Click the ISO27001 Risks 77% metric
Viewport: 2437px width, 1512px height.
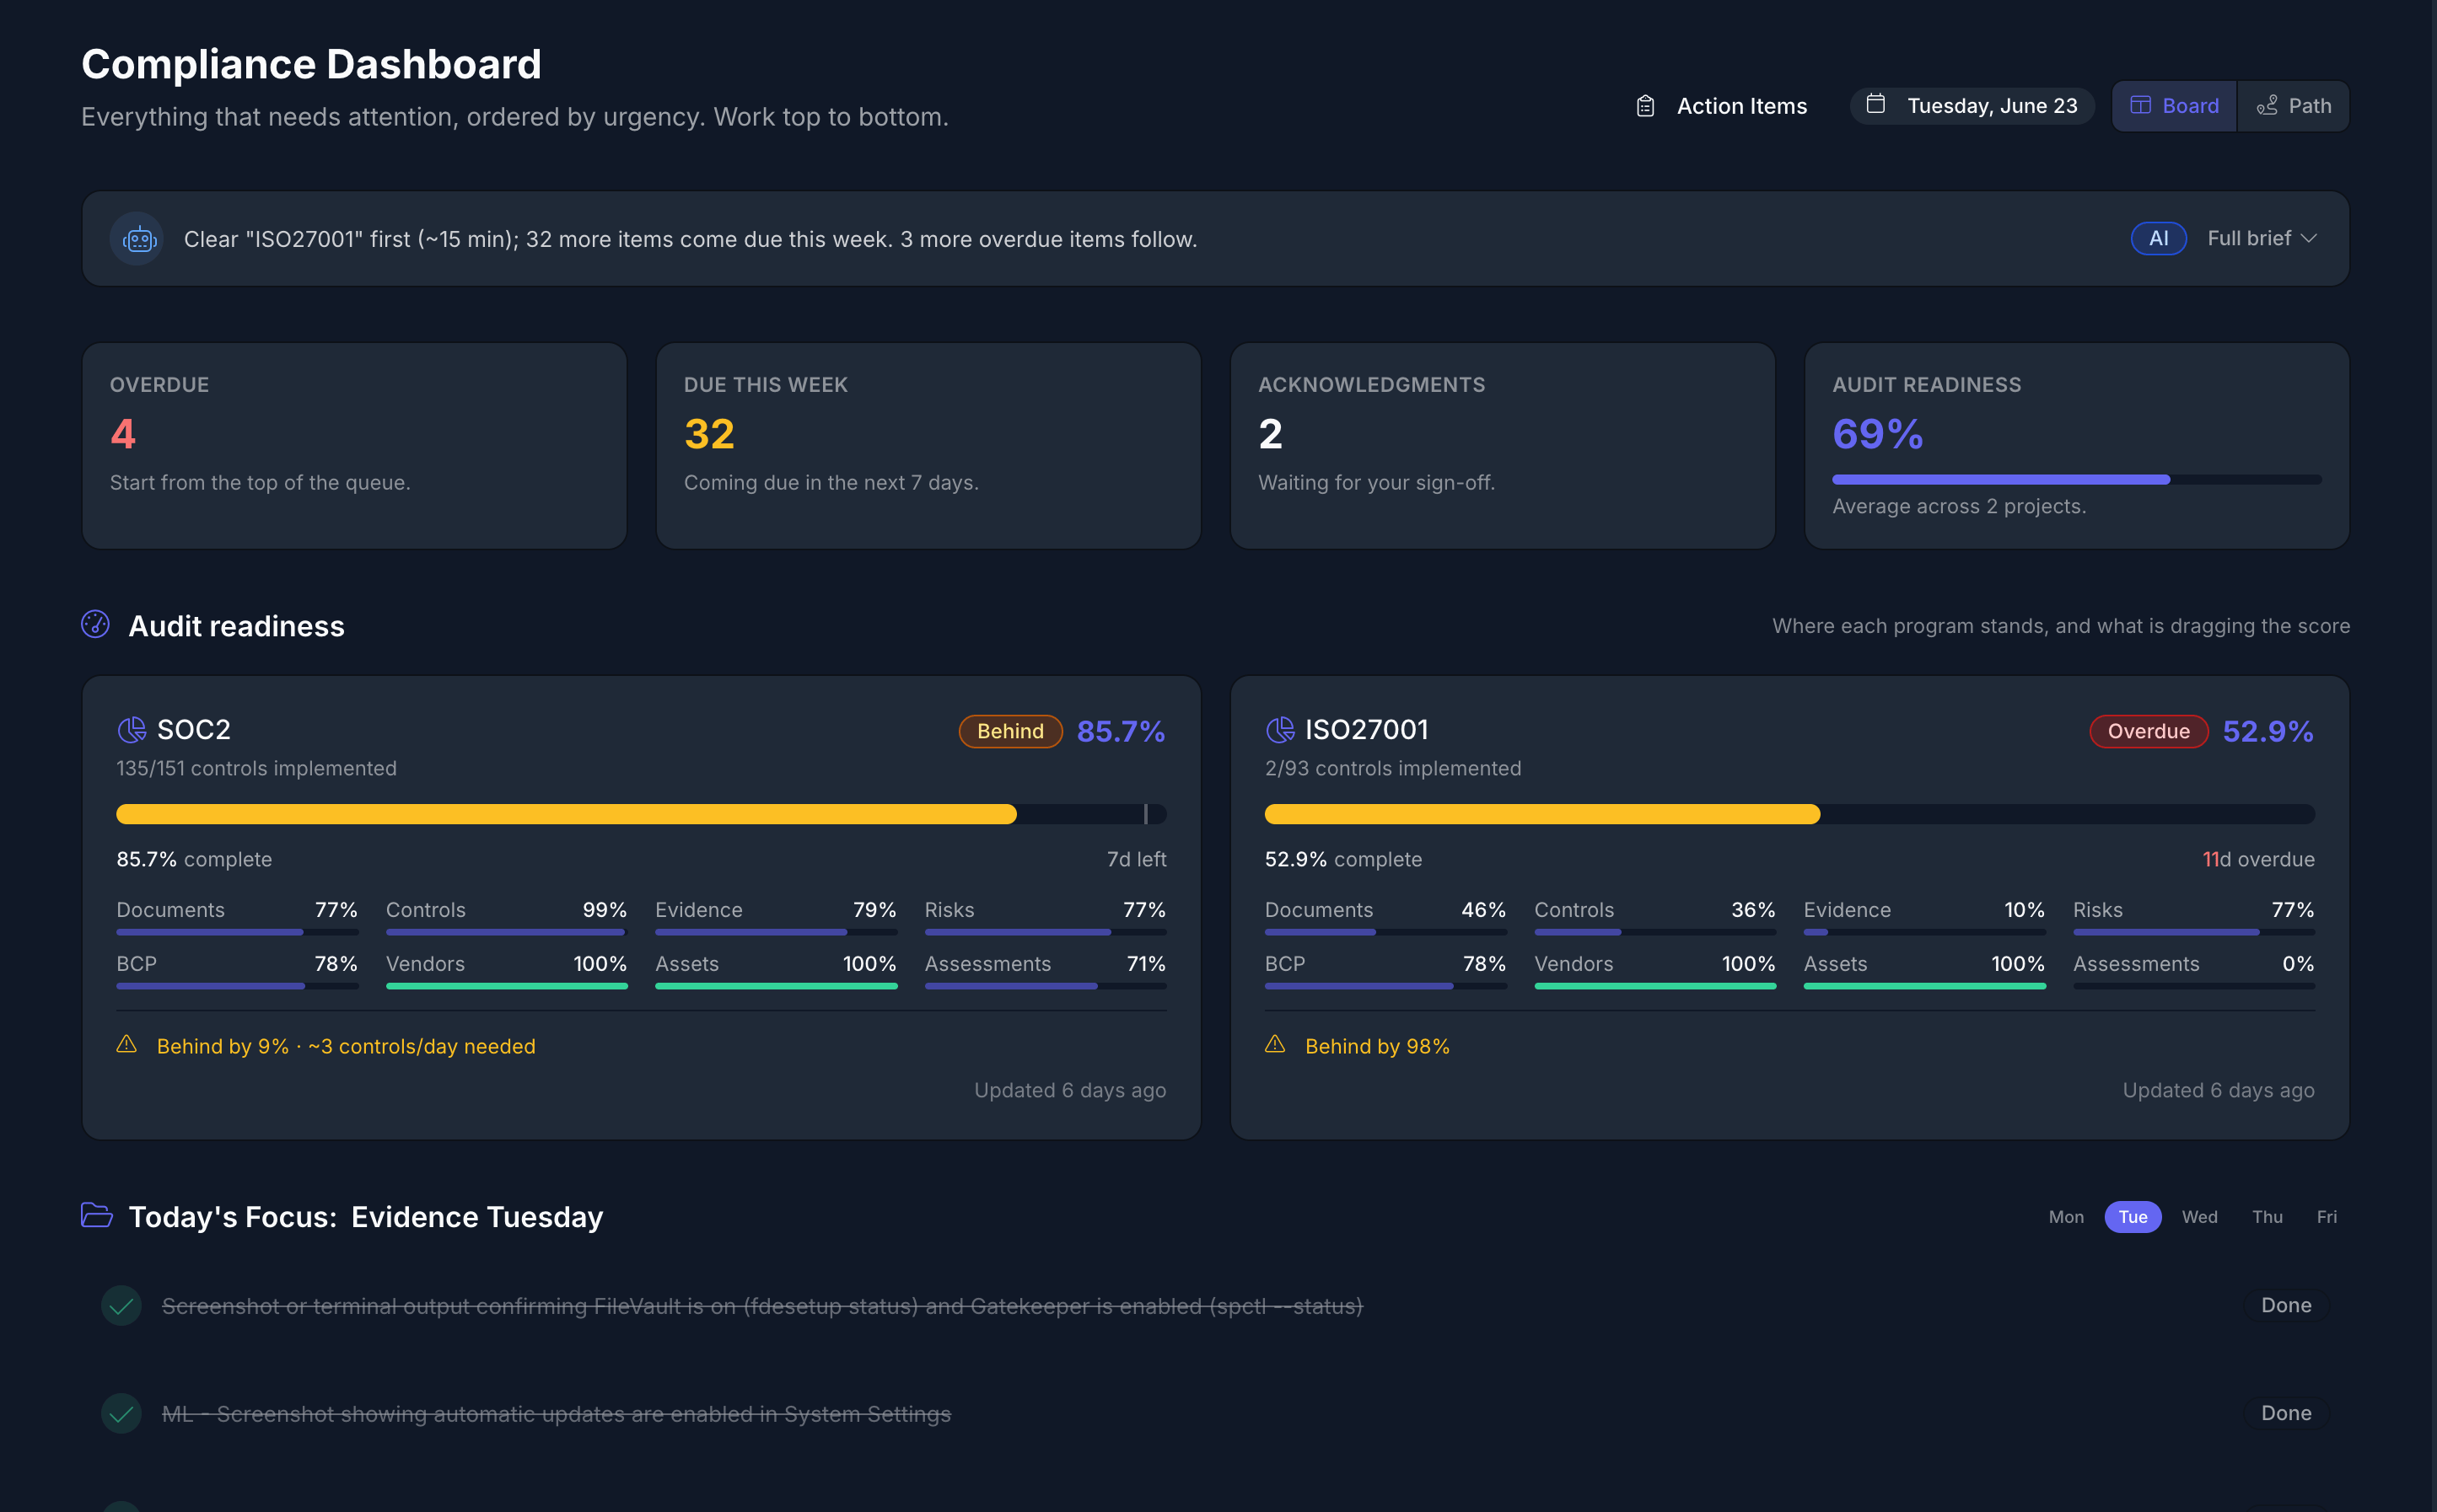point(2194,917)
